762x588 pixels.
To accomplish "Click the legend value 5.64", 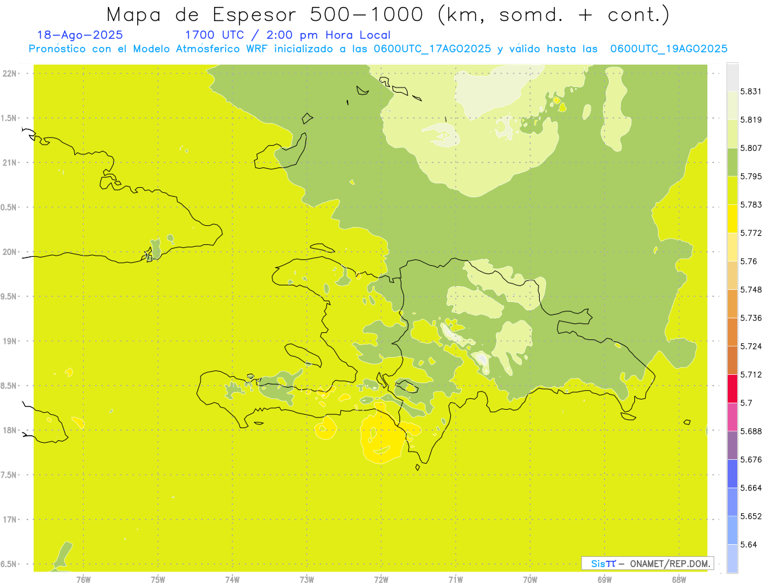I will pyautogui.click(x=748, y=544).
